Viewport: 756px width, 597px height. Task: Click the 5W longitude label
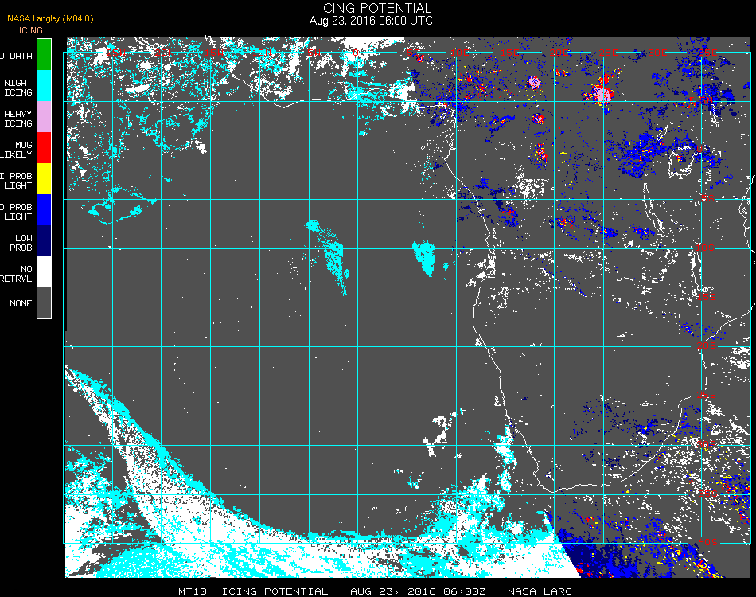[314, 53]
